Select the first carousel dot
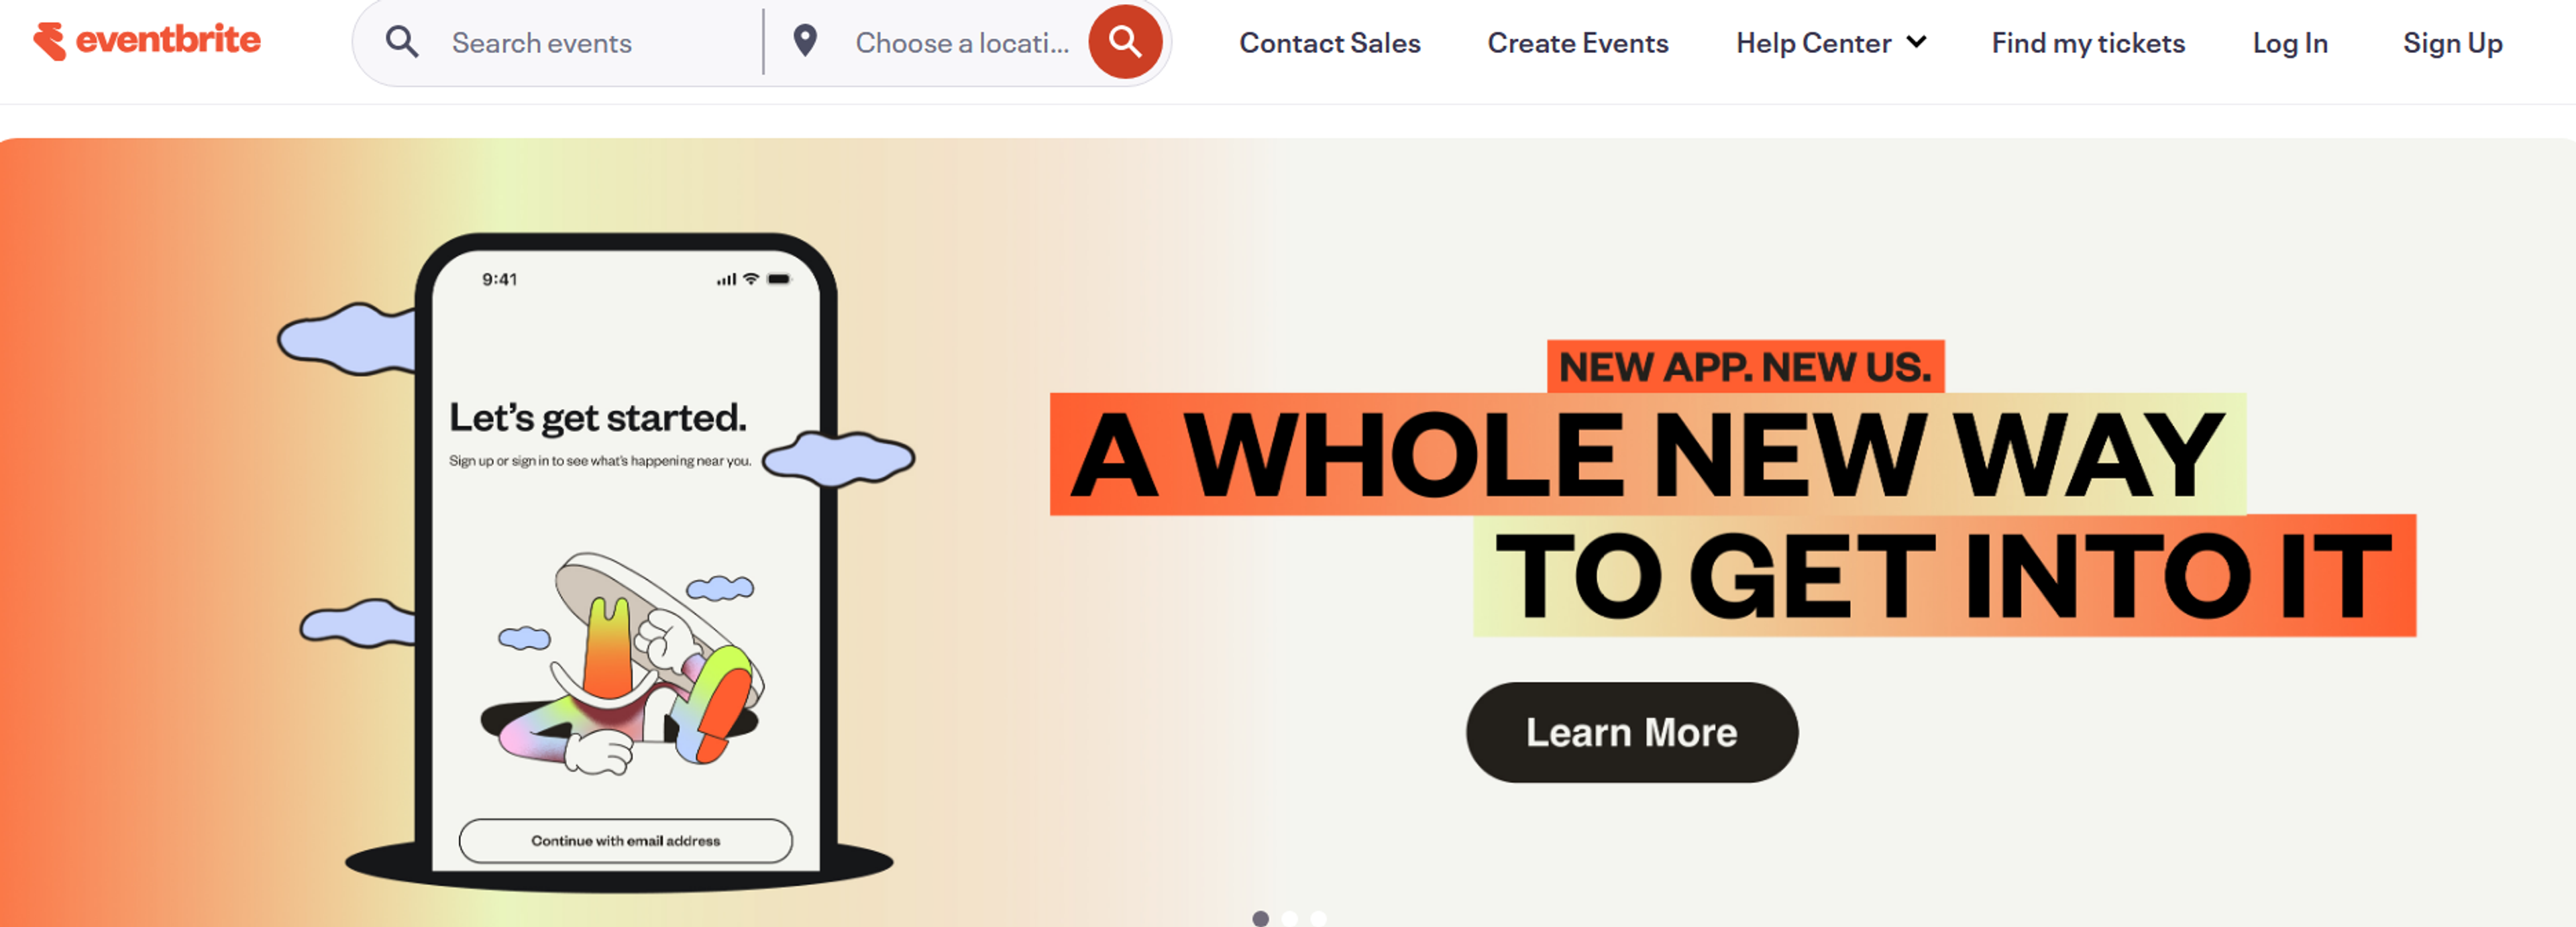This screenshot has width=2576, height=927. point(1260,918)
